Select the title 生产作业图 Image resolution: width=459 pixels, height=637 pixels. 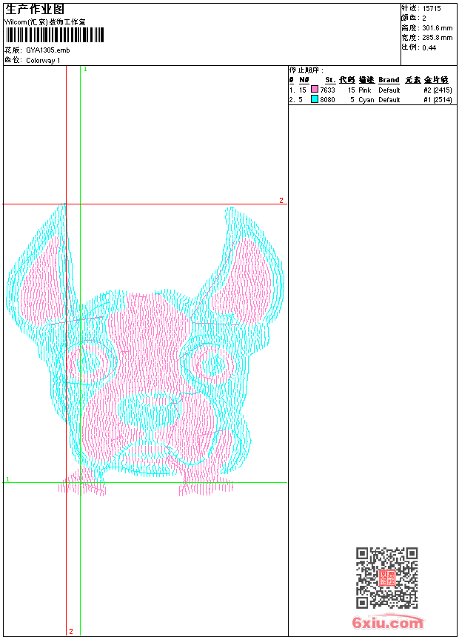pyautogui.click(x=34, y=9)
